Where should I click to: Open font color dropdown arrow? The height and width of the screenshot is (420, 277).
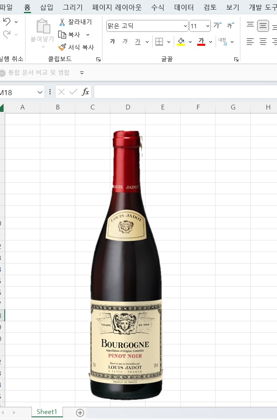tap(210, 42)
